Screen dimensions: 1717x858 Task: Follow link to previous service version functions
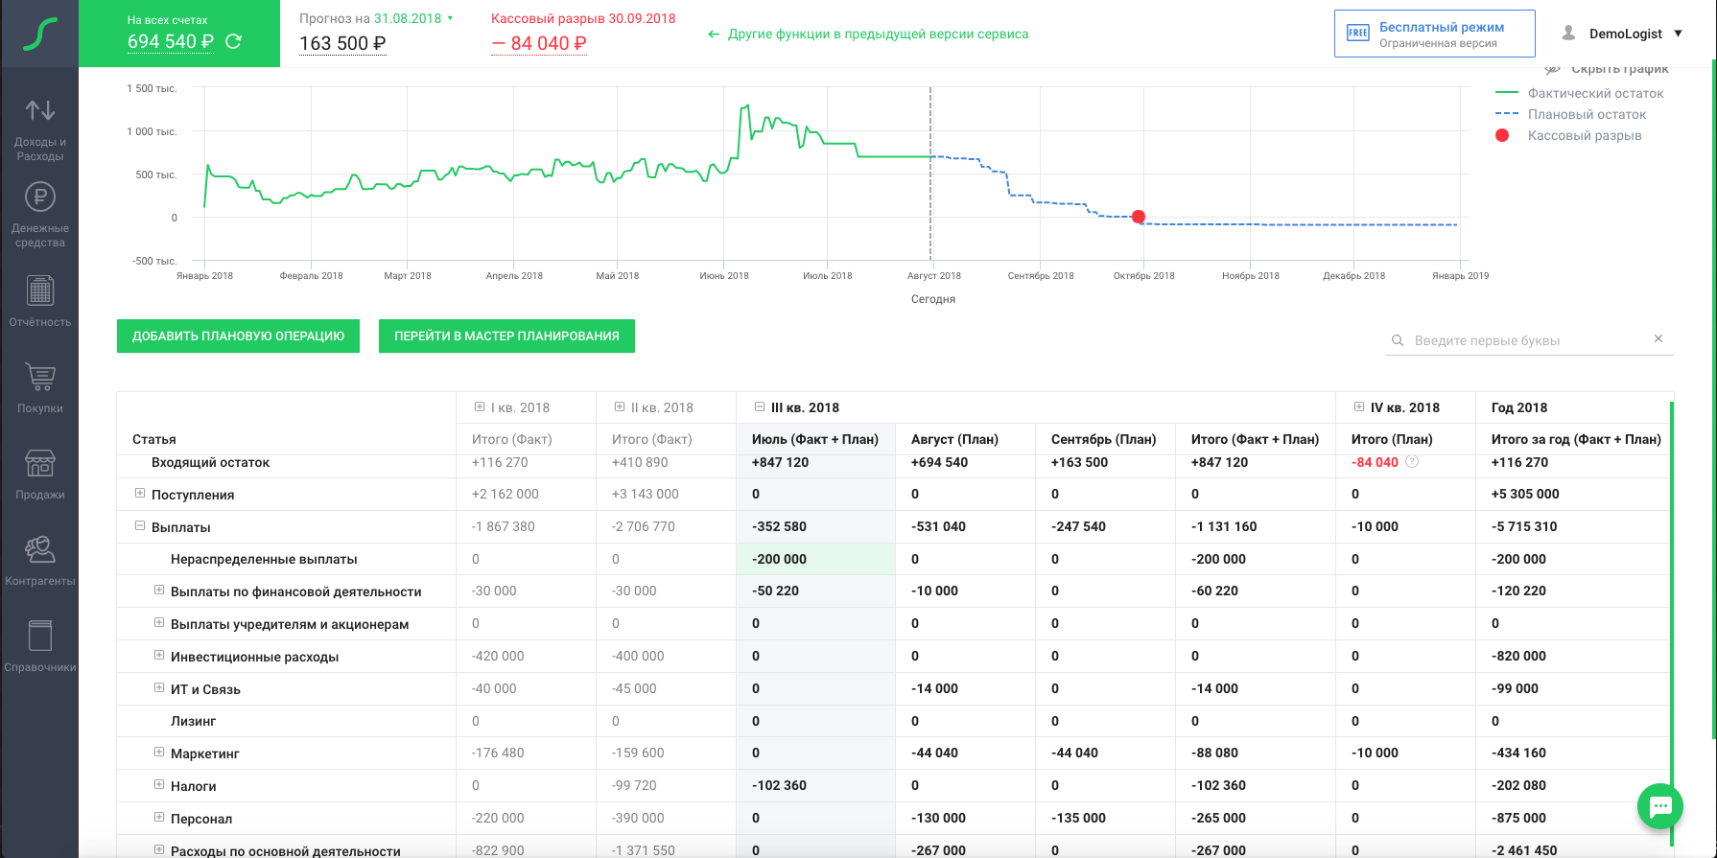click(x=868, y=34)
